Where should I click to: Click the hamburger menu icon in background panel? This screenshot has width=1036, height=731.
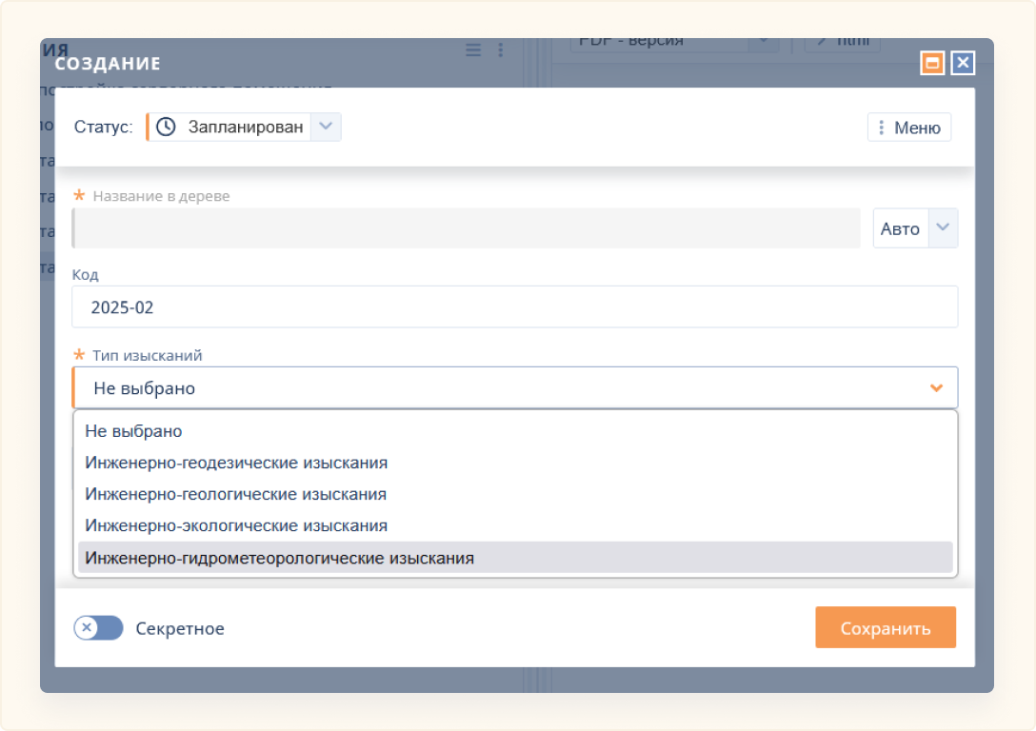(x=473, y=50)
